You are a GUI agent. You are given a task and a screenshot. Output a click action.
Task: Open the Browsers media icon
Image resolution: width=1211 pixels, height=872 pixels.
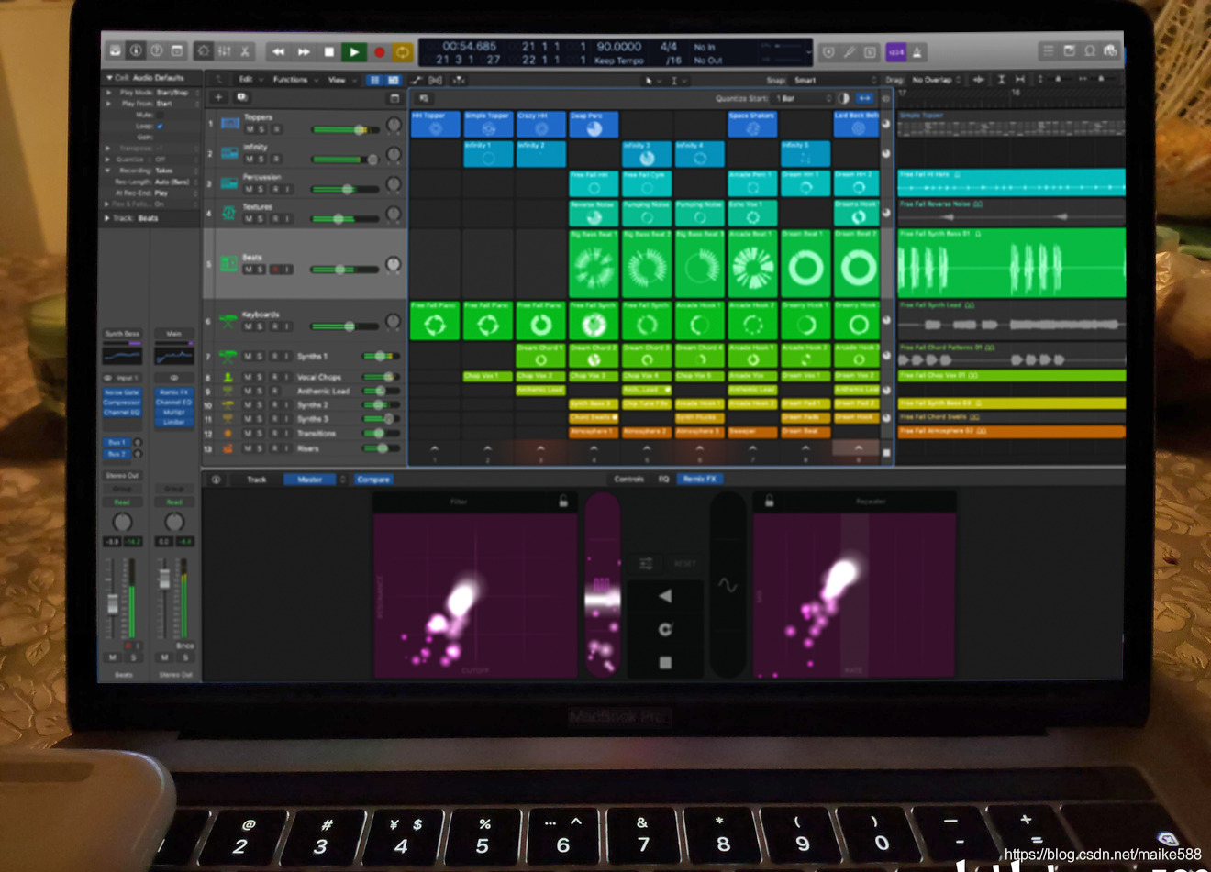[1110, 51]
